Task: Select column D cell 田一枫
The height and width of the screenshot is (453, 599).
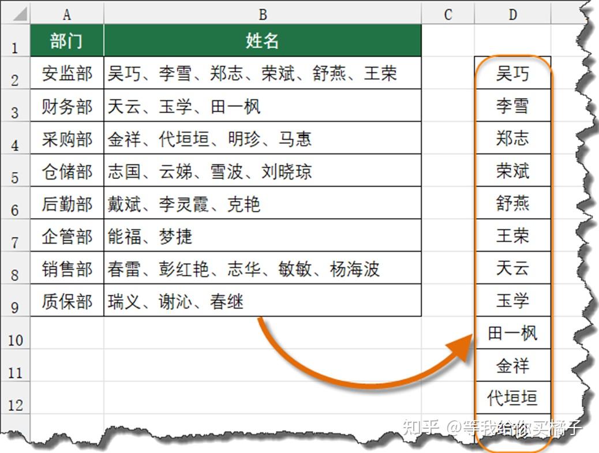Action: [x=512, y=333]
